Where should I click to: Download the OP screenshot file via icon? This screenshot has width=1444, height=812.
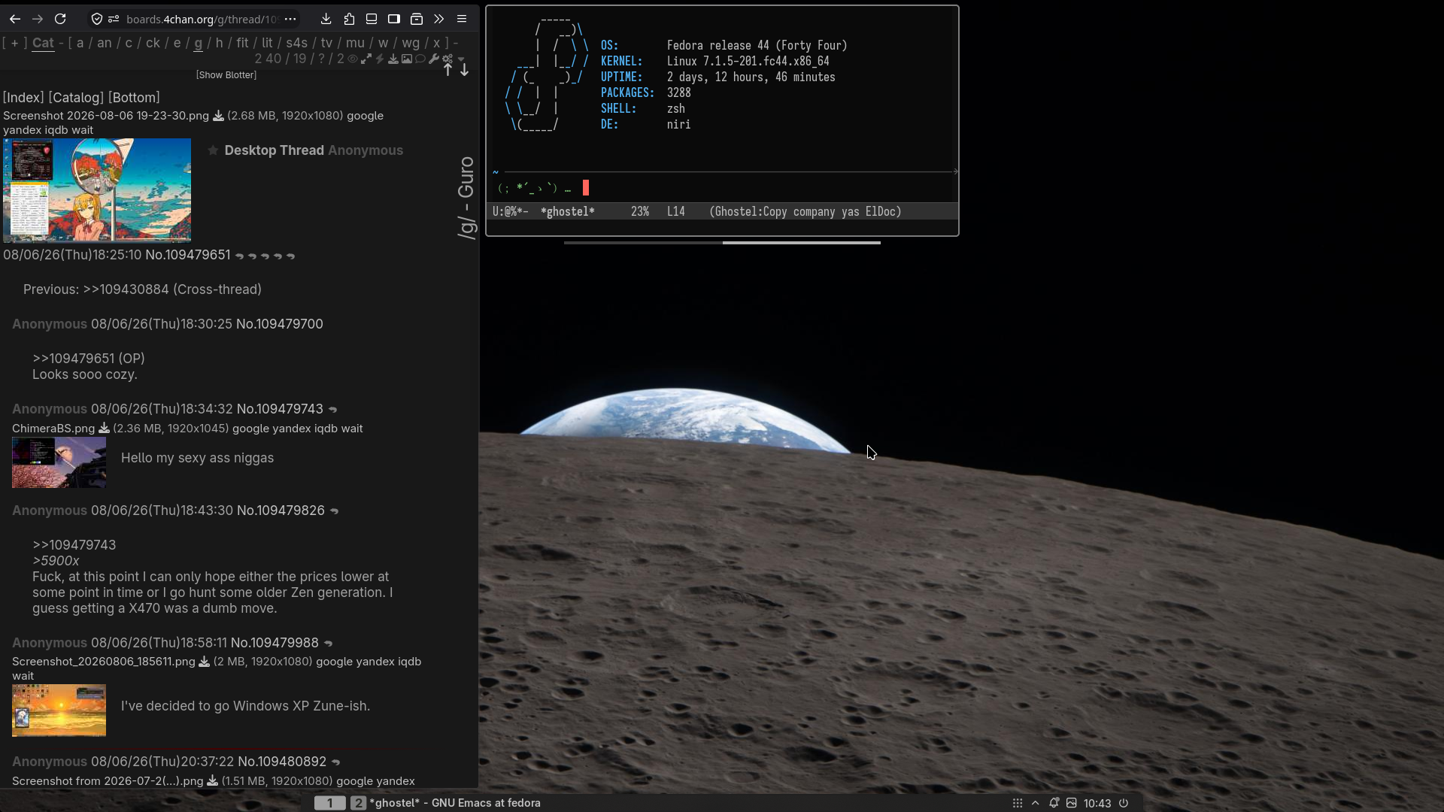click(x=218, y=116)
